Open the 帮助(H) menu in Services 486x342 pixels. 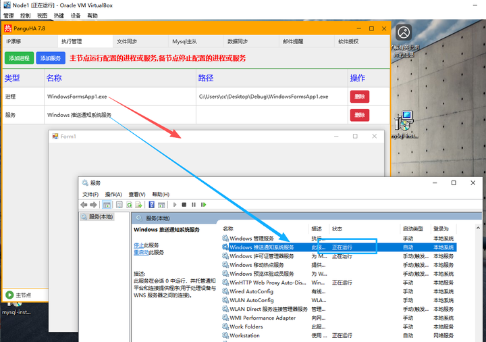coord(161,194)
